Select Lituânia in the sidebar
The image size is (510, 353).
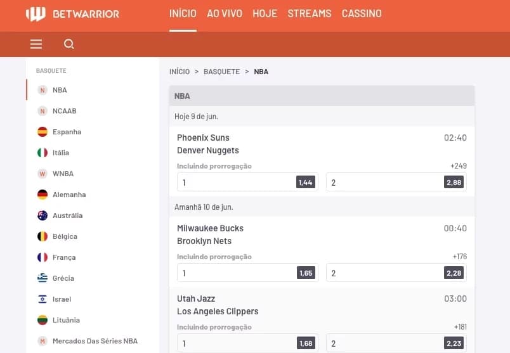[x=67, y=320]
